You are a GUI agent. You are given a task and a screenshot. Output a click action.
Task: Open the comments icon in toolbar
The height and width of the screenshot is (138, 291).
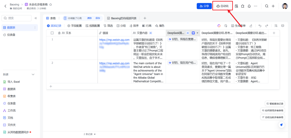[282, 26]
